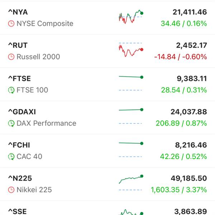Open the ^NYA sparkline chart
215x215 pixels.
coord(131,16)
